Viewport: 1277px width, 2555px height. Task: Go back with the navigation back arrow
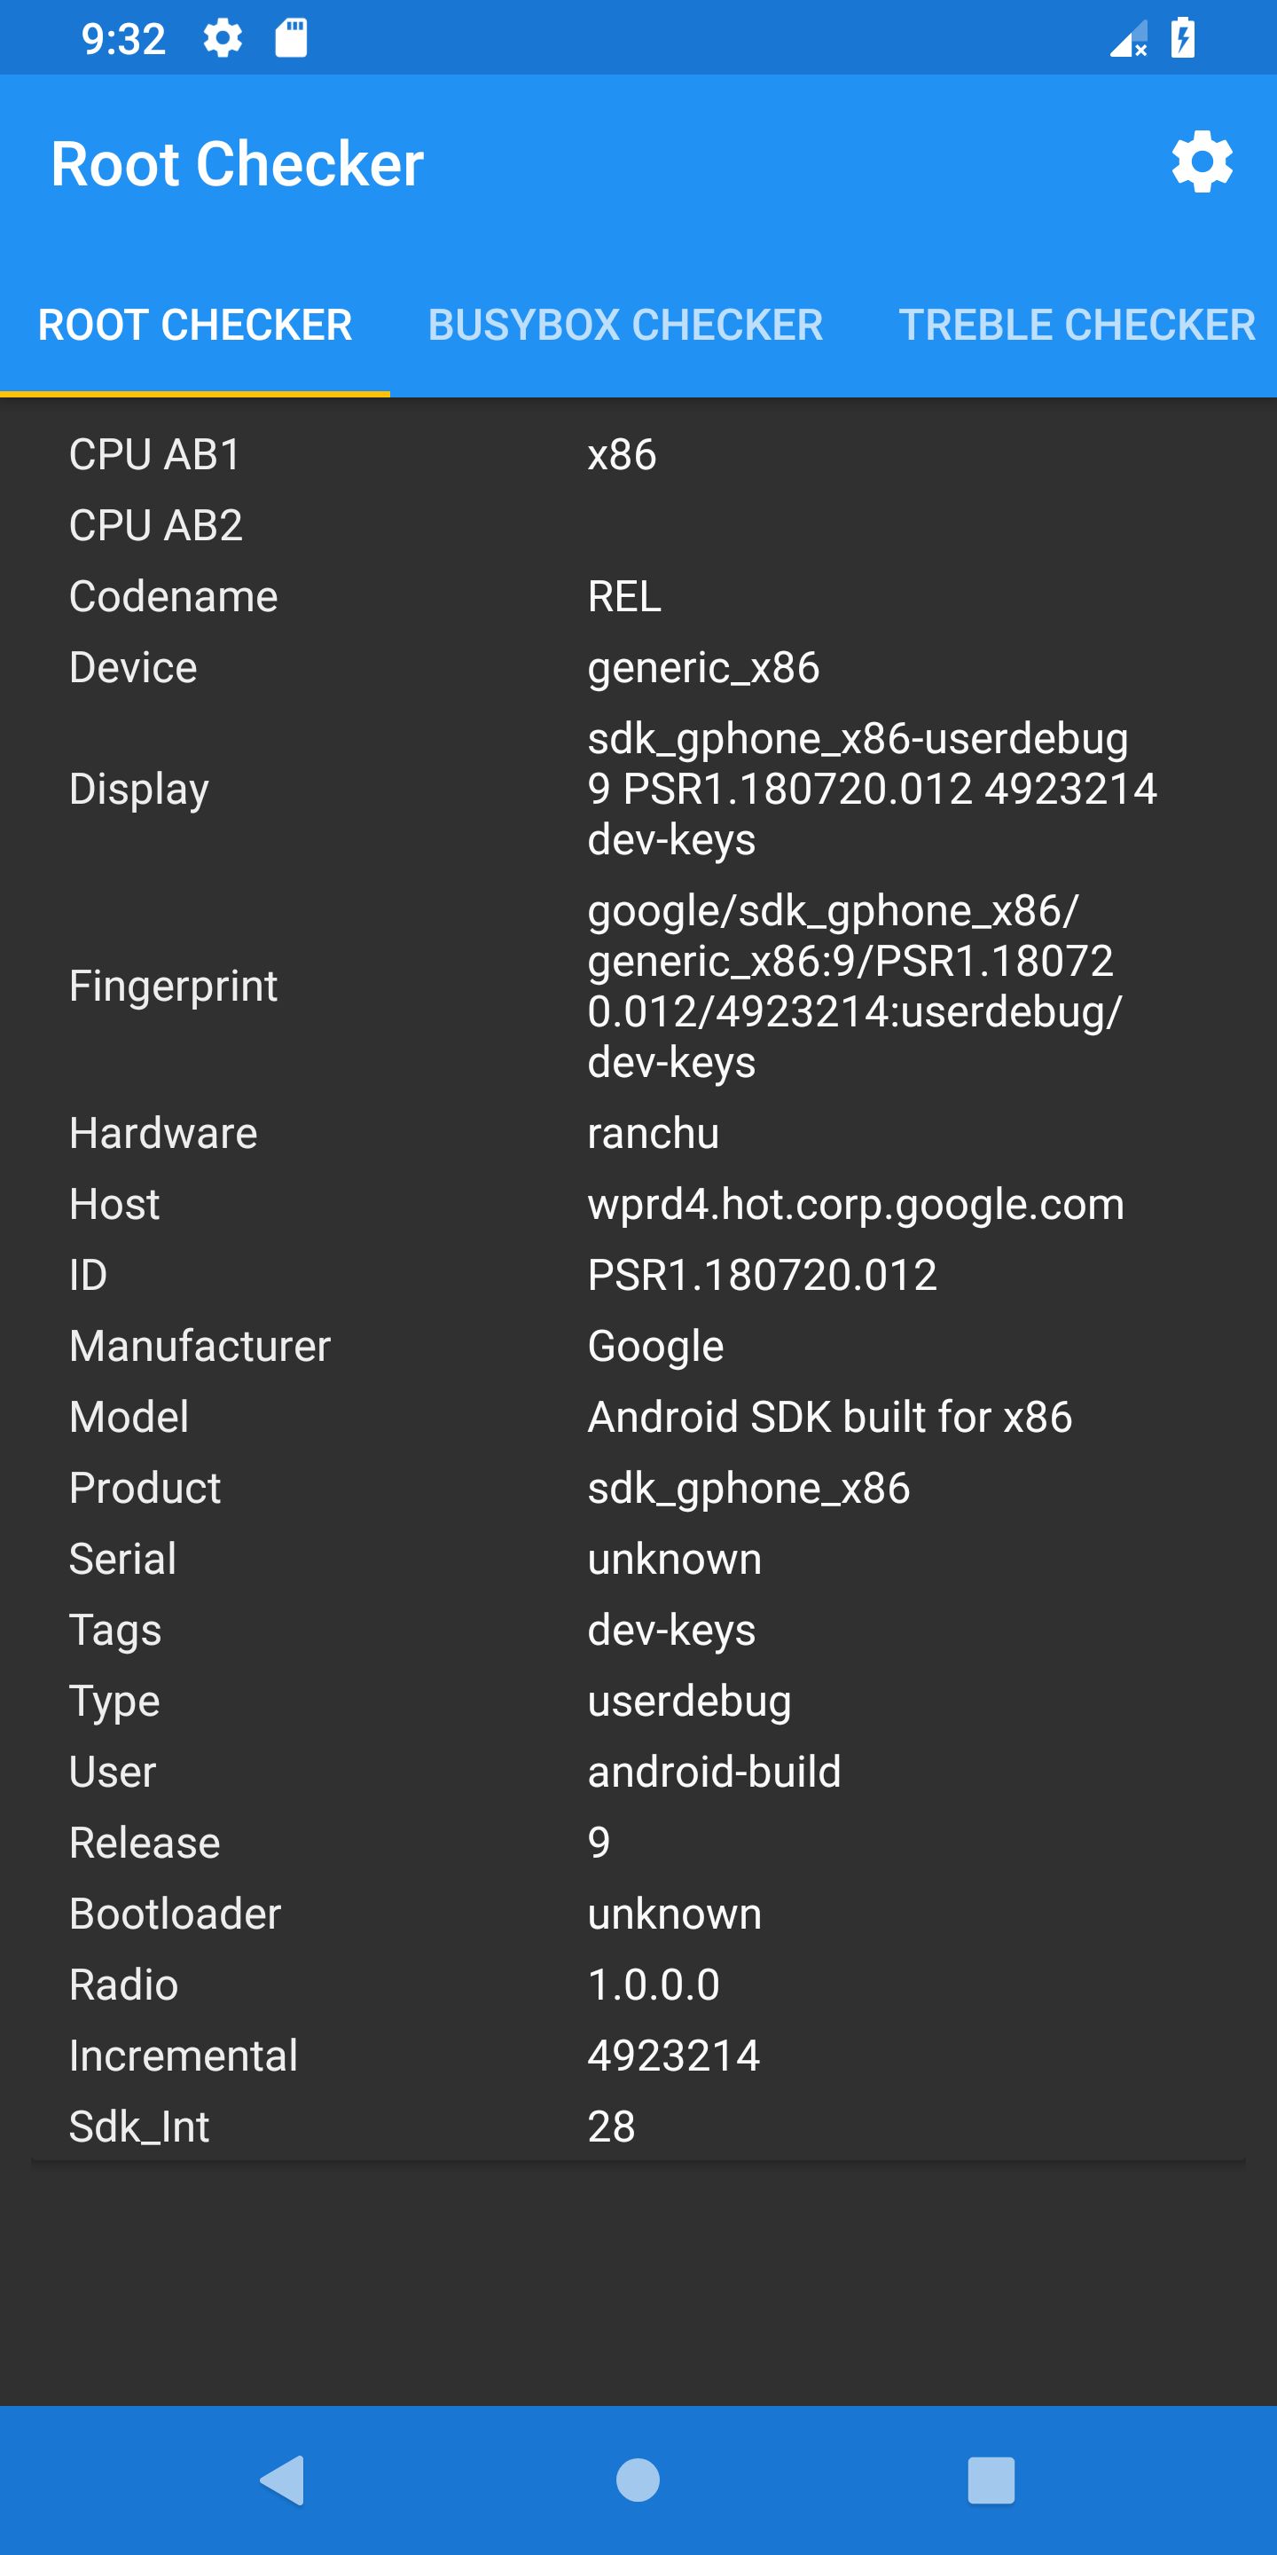[x=282, y=2480]
